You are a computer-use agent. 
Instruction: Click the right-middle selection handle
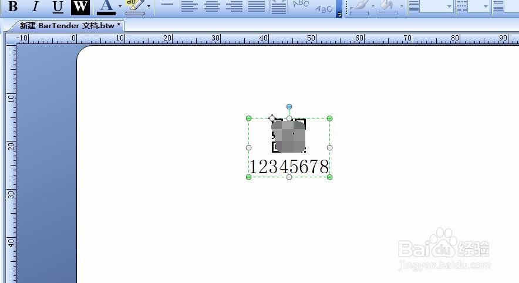[330, 147]
